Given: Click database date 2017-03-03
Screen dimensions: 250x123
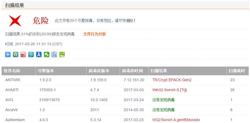Looking at the screenshot, I should point(133,90).
